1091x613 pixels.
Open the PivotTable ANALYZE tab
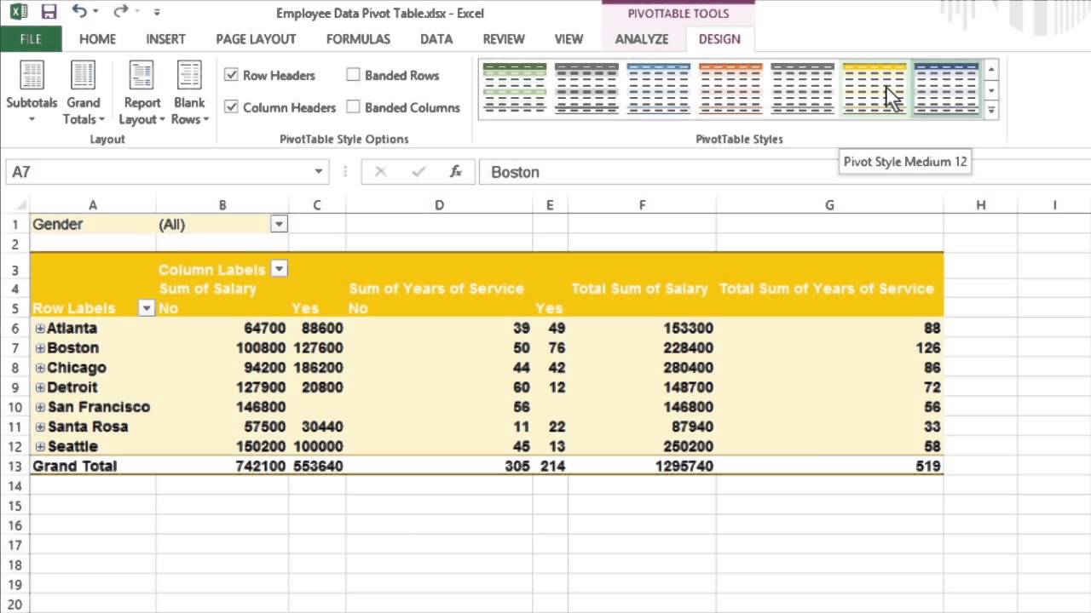642,39
